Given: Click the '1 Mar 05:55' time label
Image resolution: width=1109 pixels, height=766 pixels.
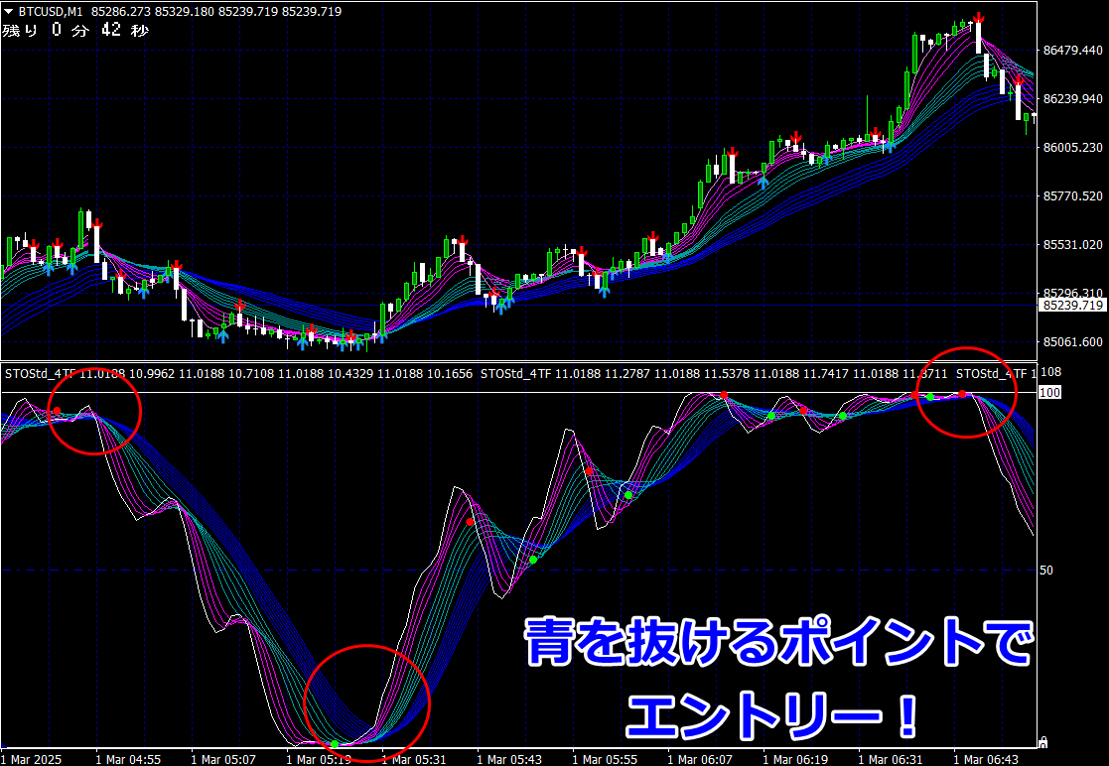Looking at the screenshot, I should click(x=606, y=760).
